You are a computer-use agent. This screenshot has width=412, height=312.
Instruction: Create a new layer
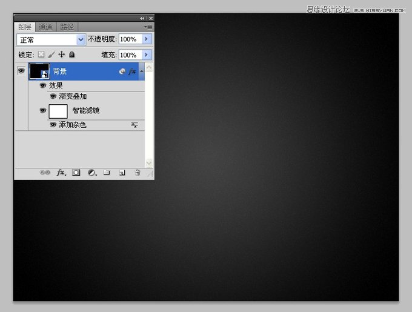pos(122,173)
